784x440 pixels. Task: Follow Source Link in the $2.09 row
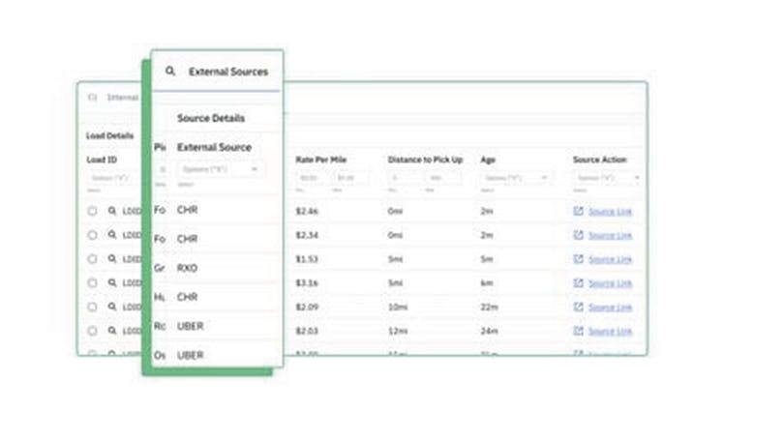click(610, 308)
